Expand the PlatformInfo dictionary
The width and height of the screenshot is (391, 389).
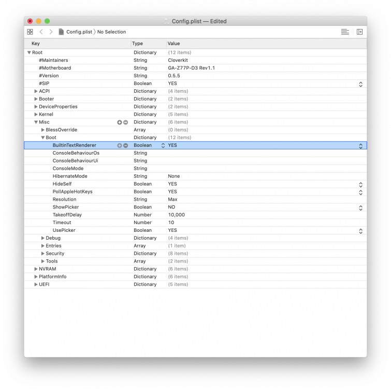tap(36, 277)
